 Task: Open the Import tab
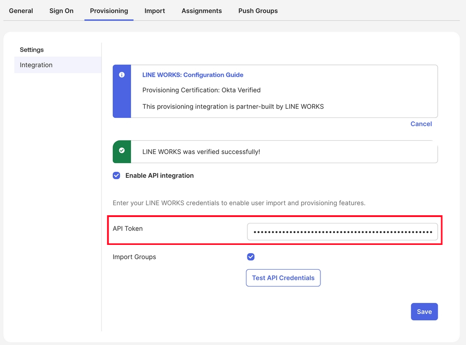point(155,11)
